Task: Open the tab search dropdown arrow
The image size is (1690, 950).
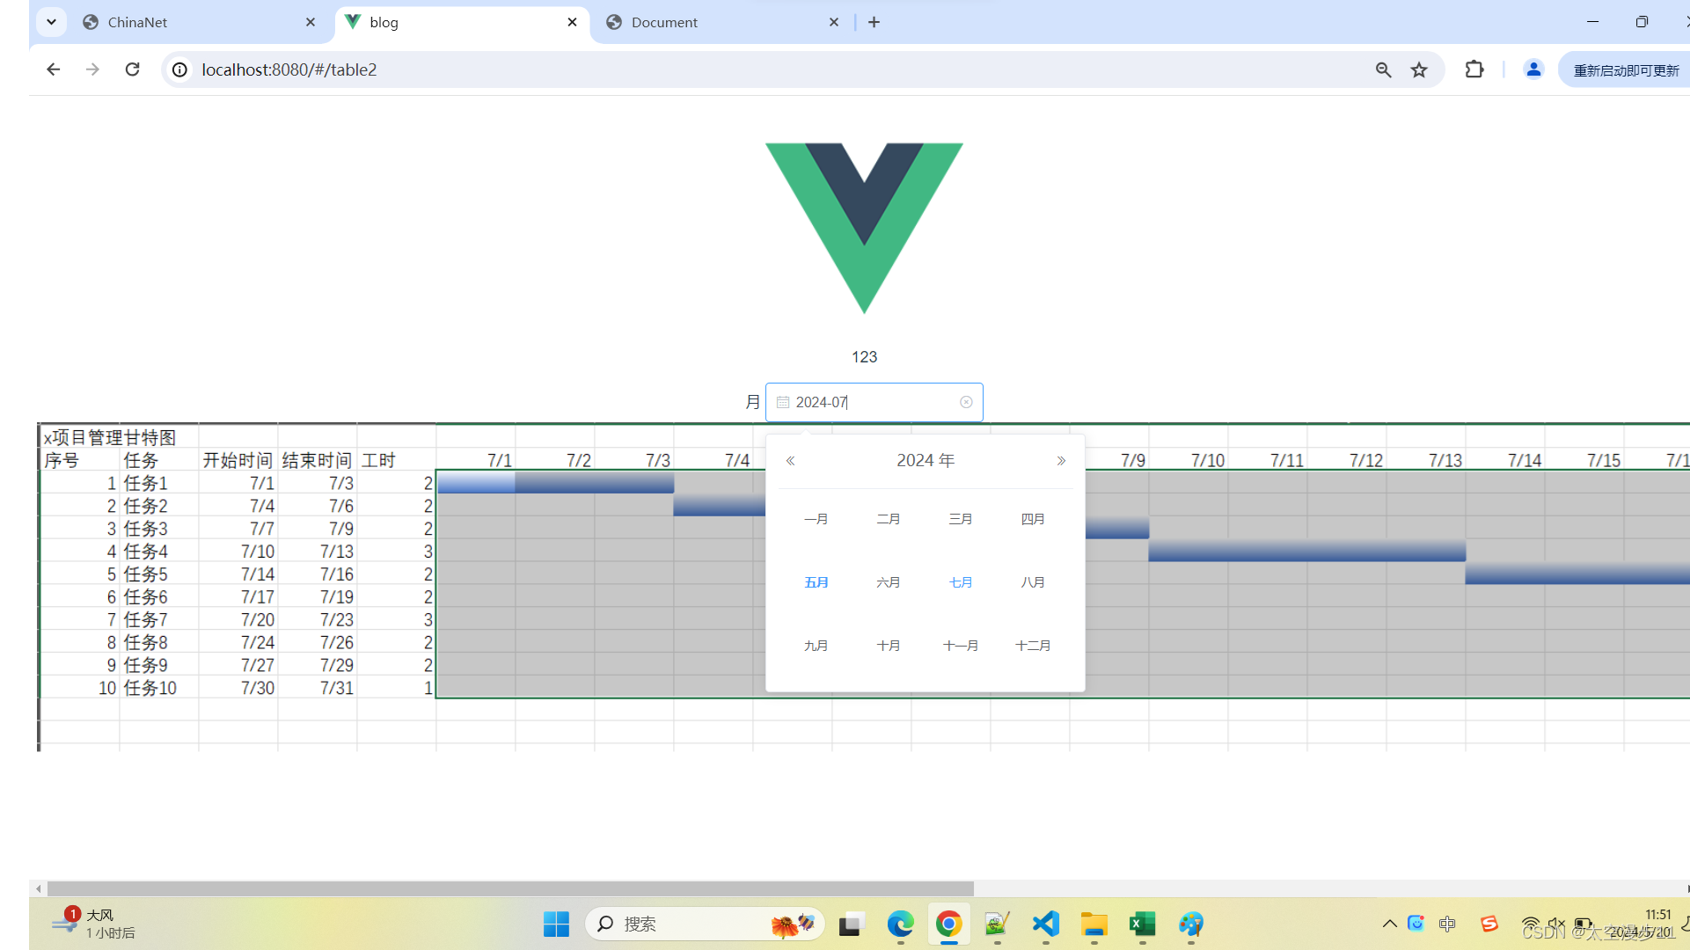Action: click(51, 22)
